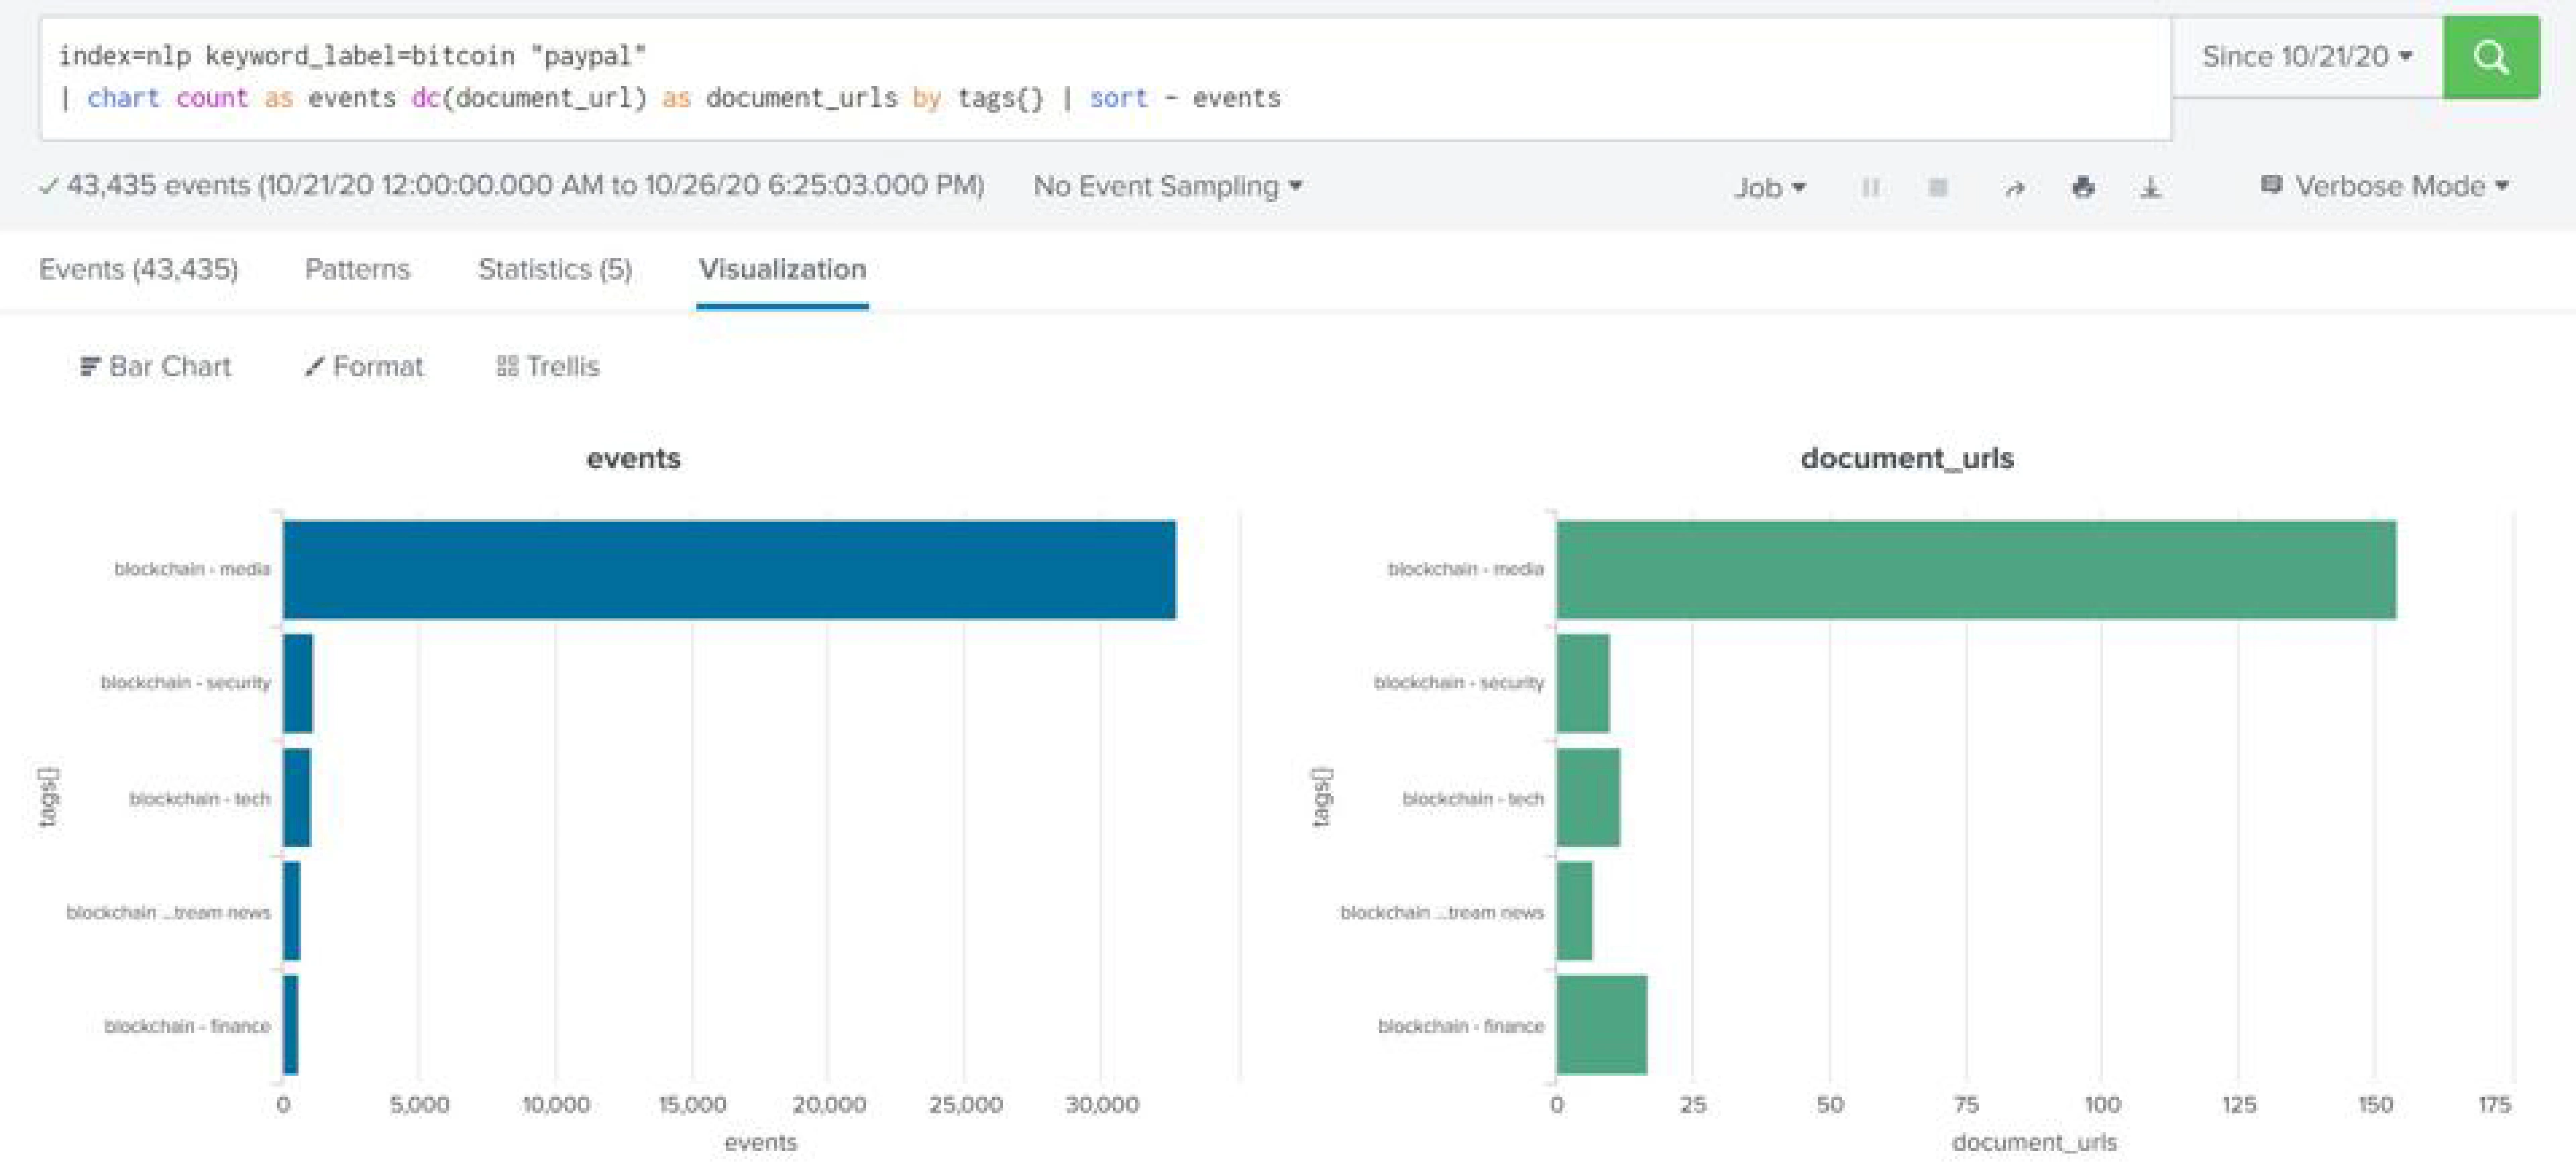
Task: Click the blockchain - tech events bar
Action: (x=297, y=797)
